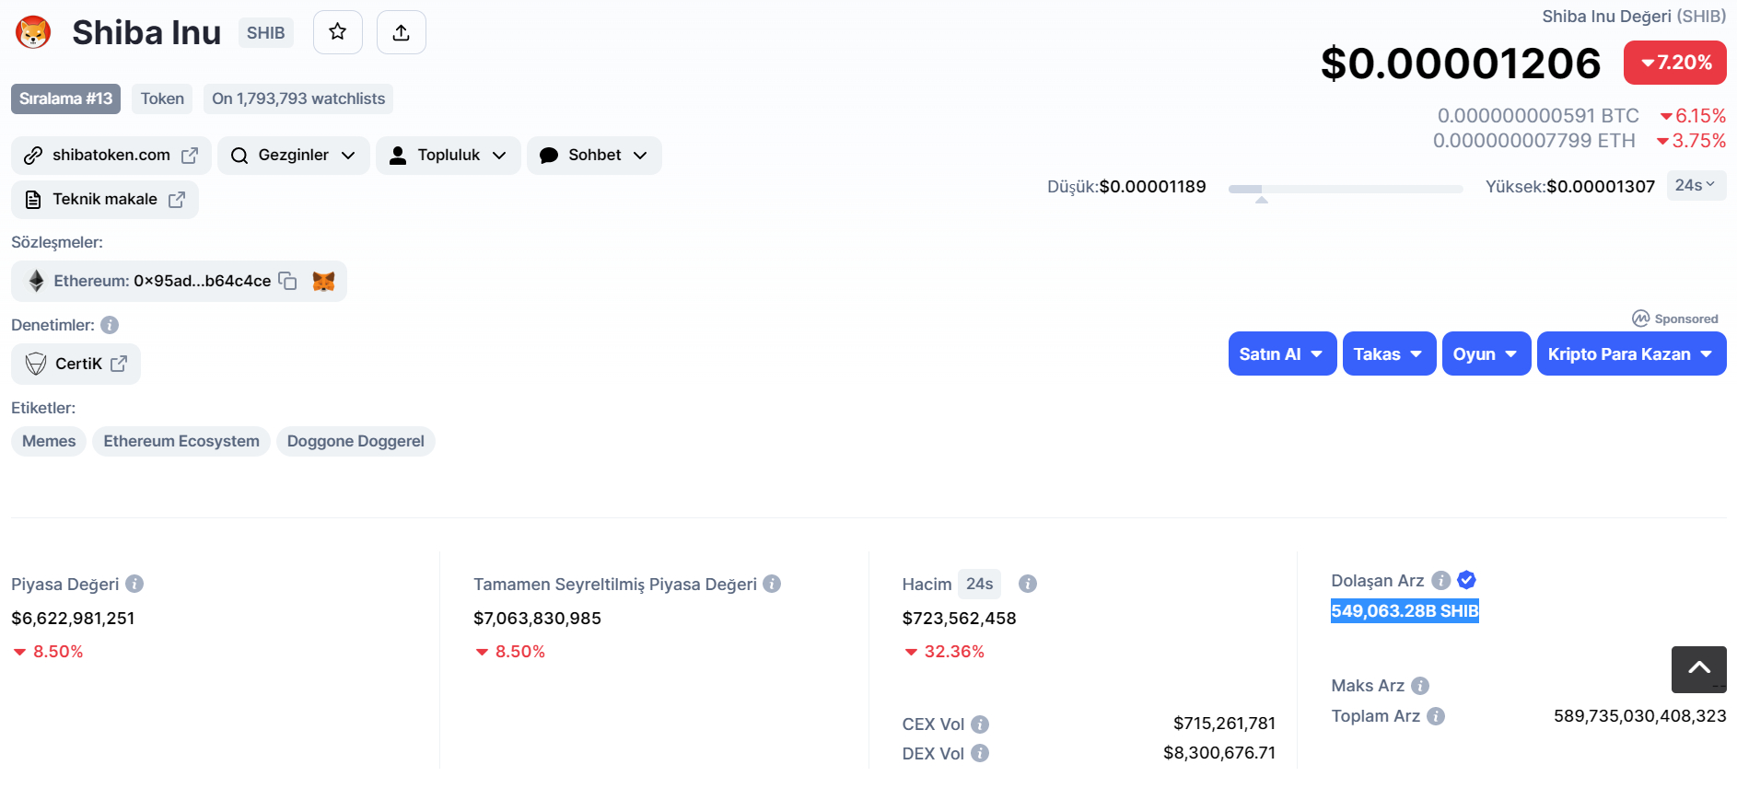Add Shiba Inu to watchlist star
The image size is (1737, 788).
(x=338, y=32)
